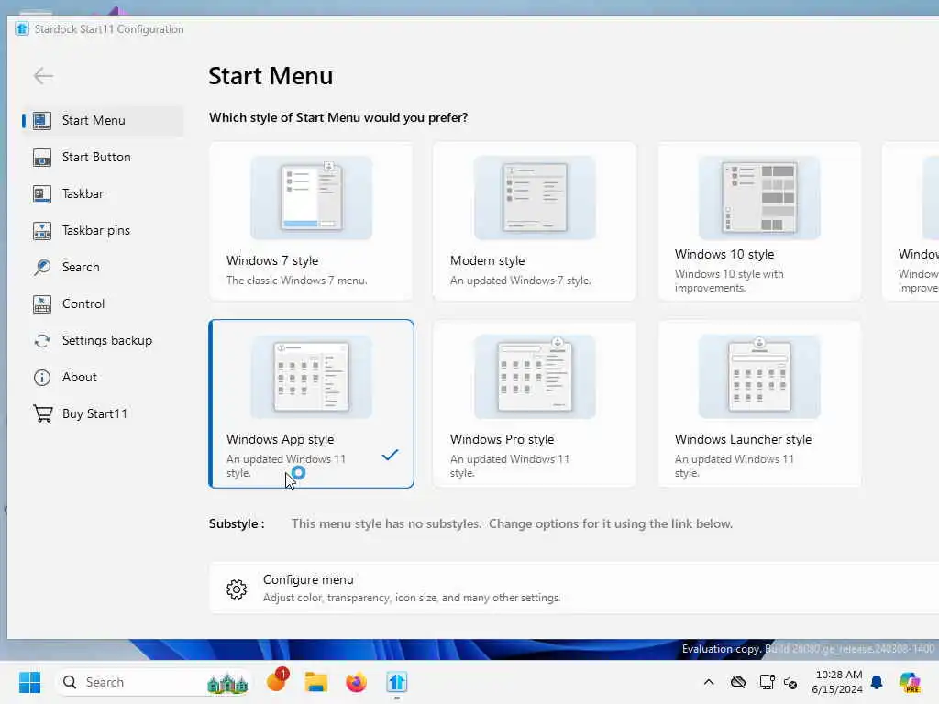The height and width of the screenshot is (704, 939).
Task: Click the Settings backup sync icon
Action: (x=42, y=341)
